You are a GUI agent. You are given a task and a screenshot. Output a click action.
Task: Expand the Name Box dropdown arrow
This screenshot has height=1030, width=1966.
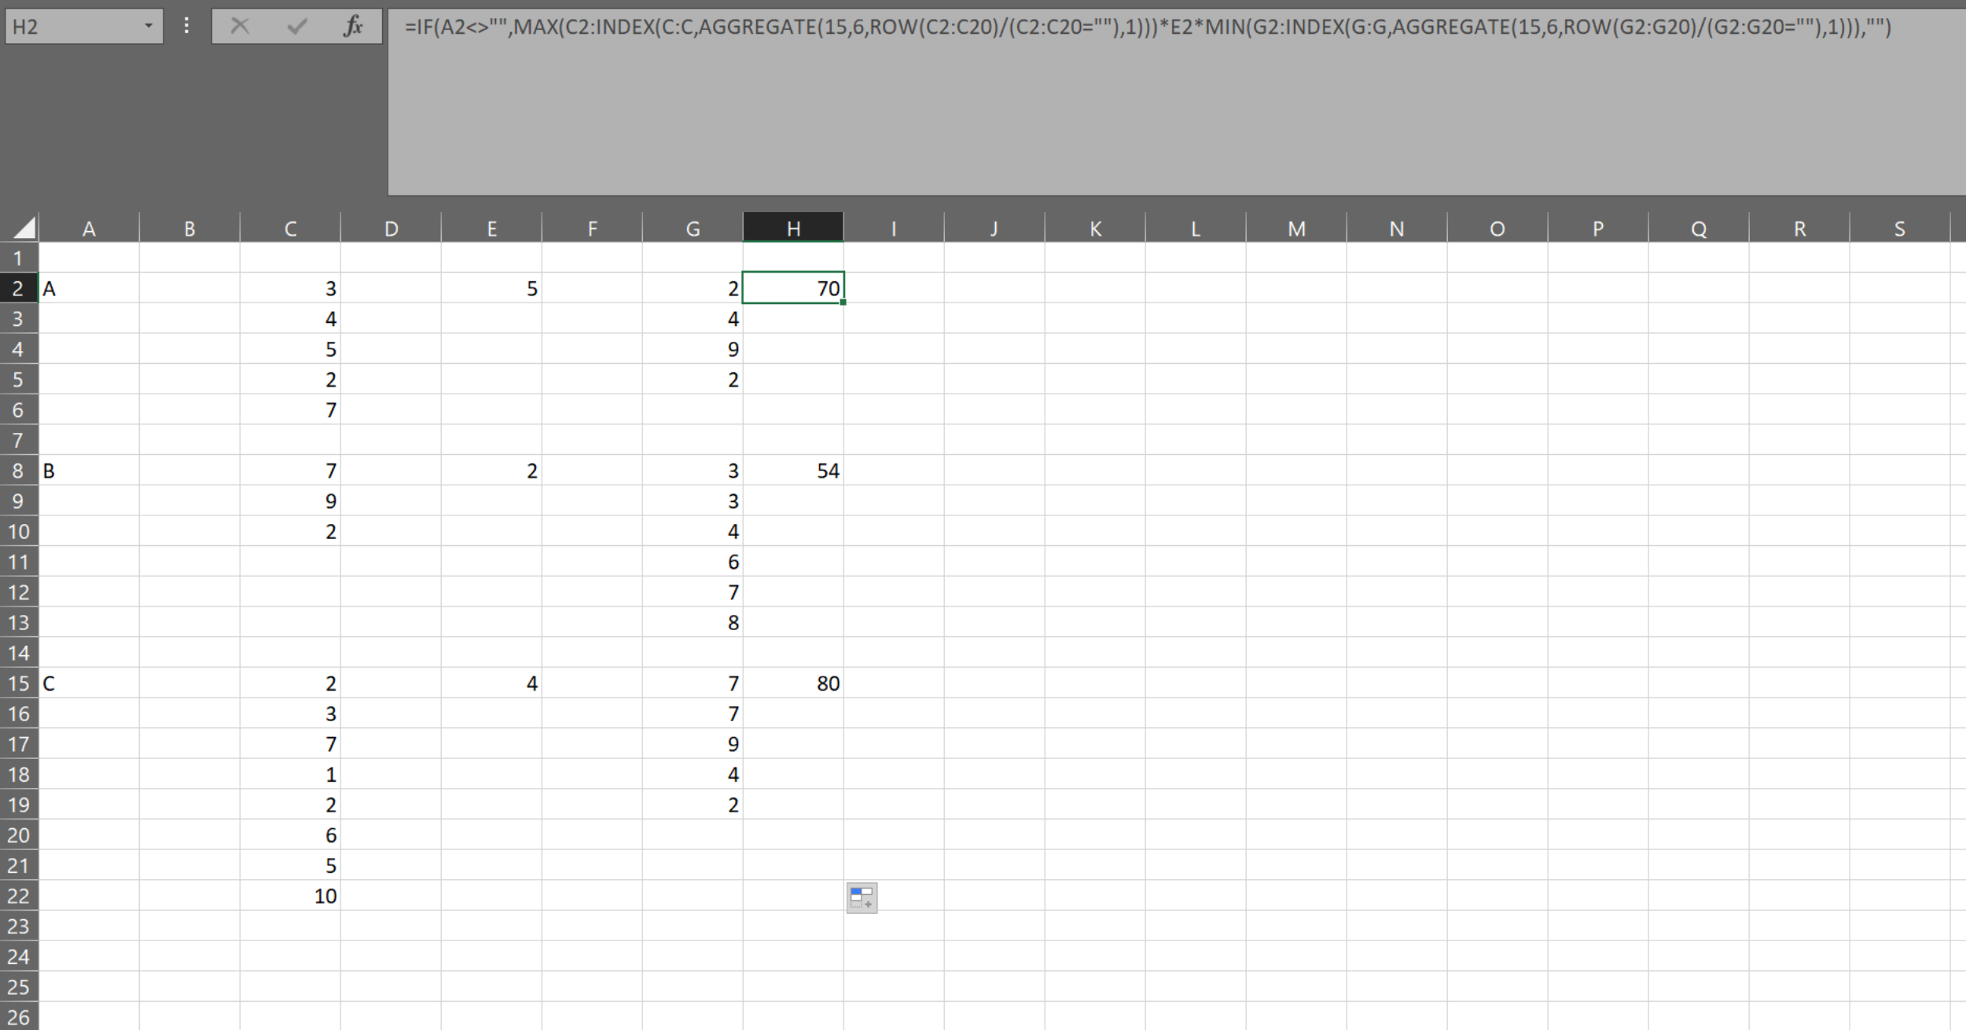pos(148,27)
